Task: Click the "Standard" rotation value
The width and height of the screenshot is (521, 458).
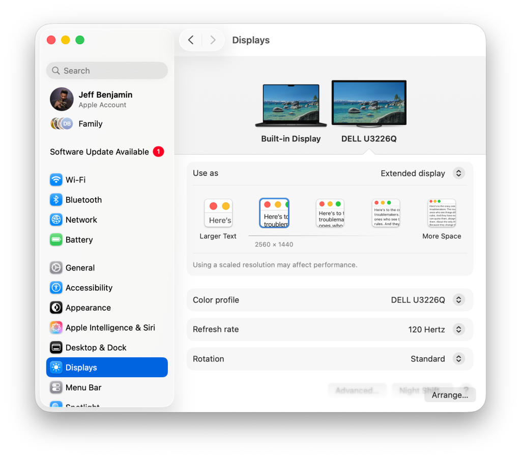Action: 427,359
